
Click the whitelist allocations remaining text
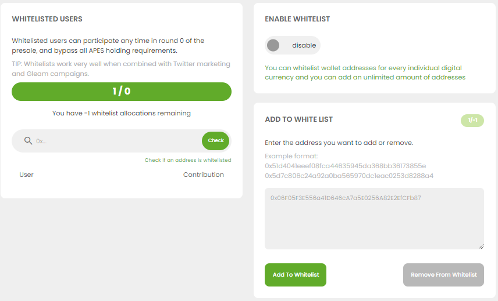pos(122,113)
